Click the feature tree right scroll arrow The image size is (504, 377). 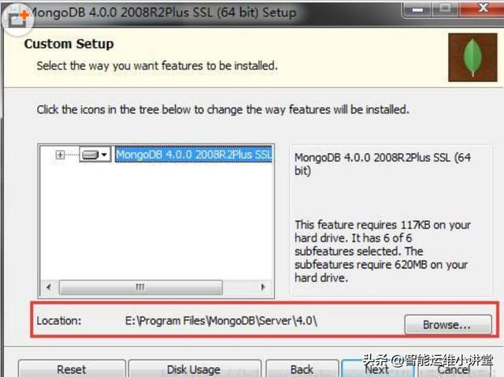click(x=263, y=287)
